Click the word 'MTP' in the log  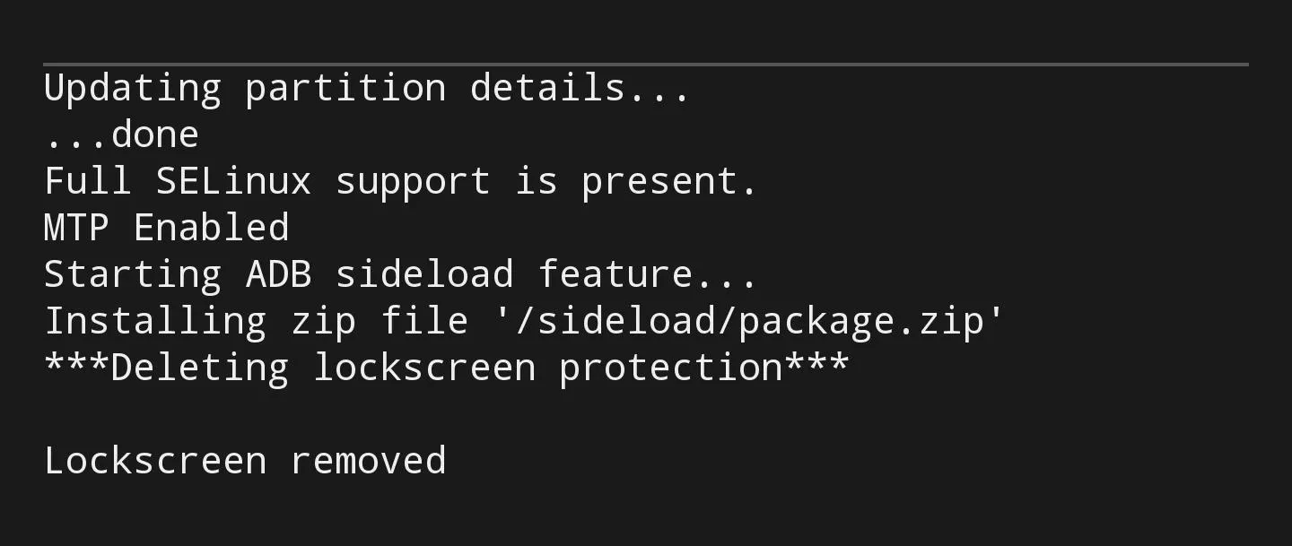76,228
